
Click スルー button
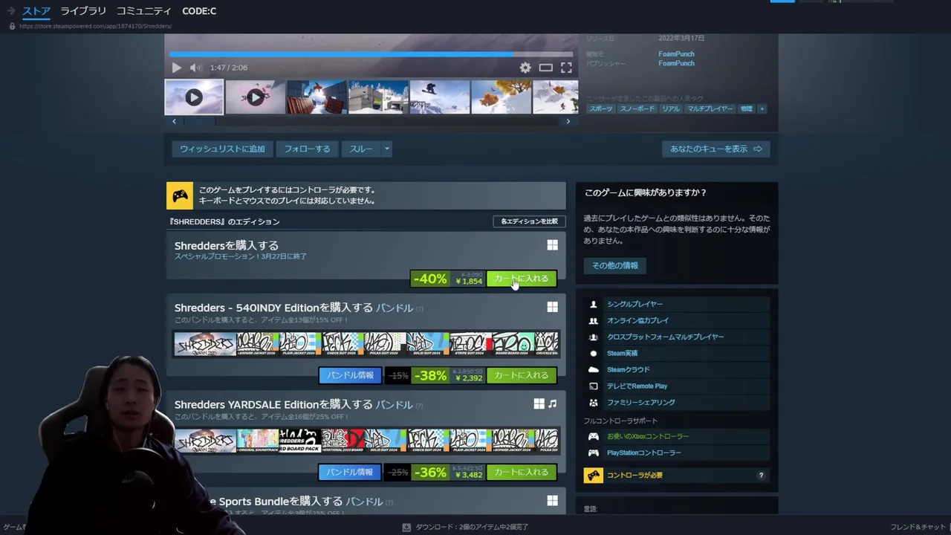coord(361,149)
